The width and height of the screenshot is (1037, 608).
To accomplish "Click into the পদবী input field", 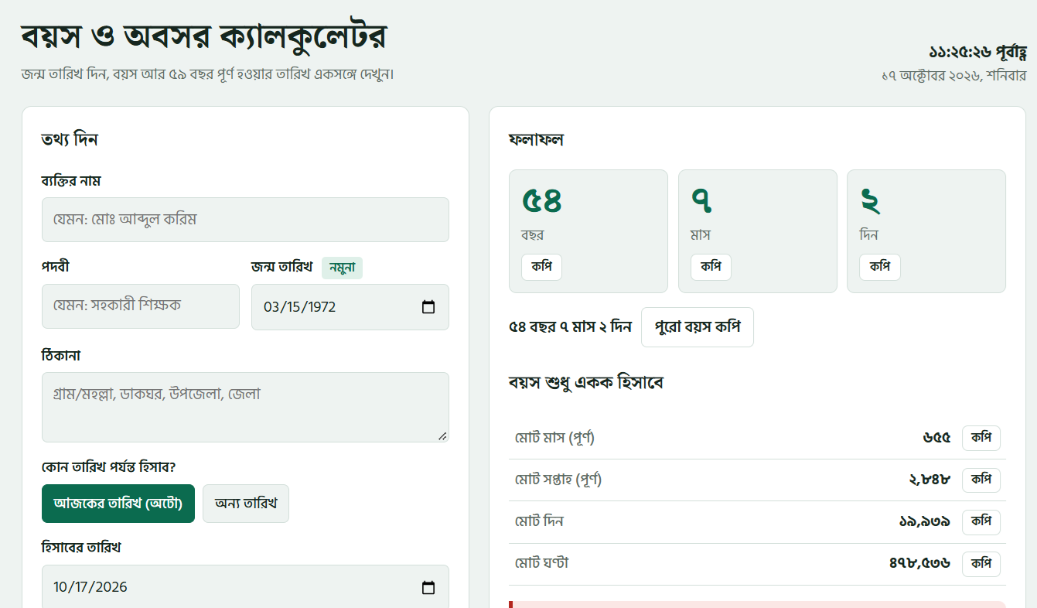I will [141, 306].
